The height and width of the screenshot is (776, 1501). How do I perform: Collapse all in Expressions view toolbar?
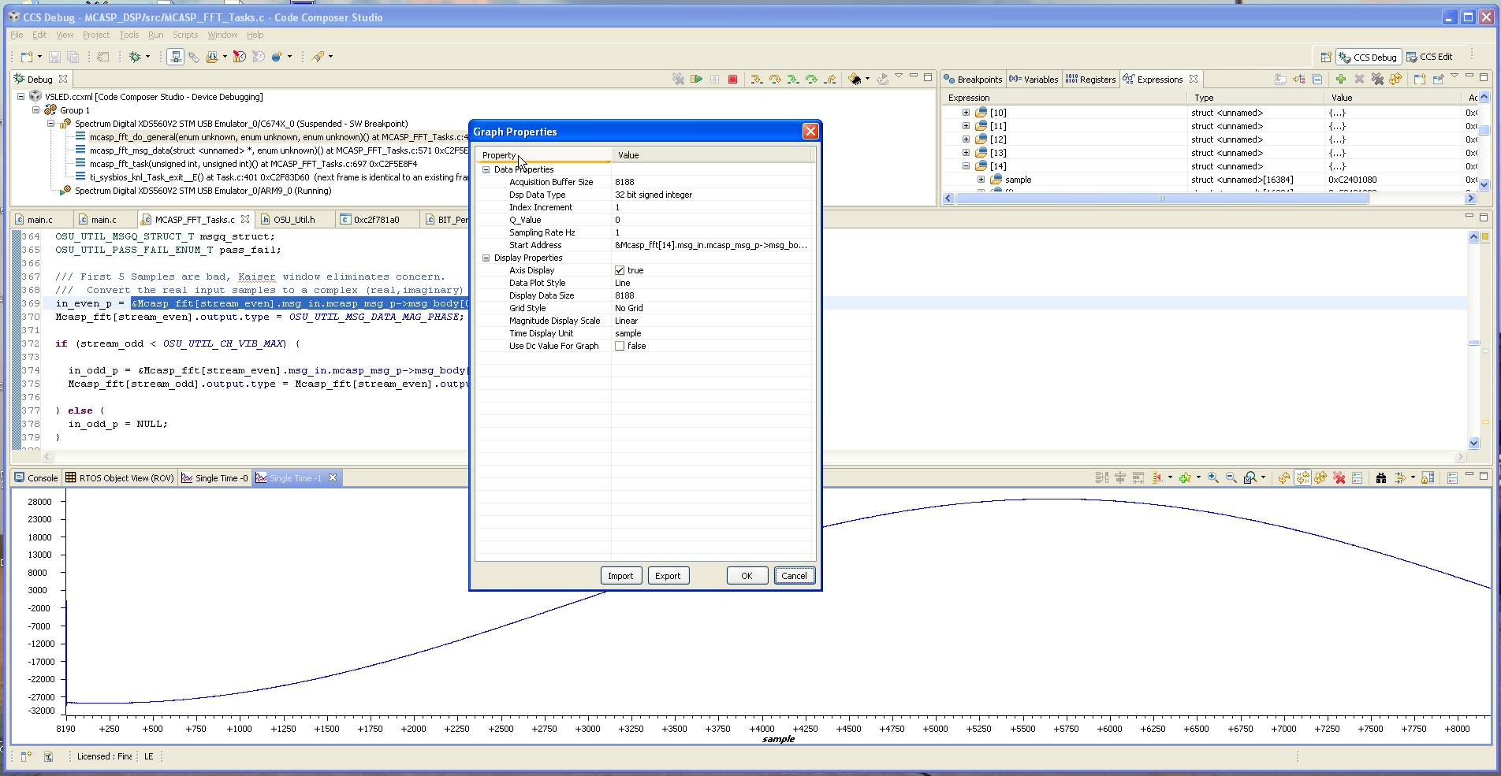click(1317, 79)
